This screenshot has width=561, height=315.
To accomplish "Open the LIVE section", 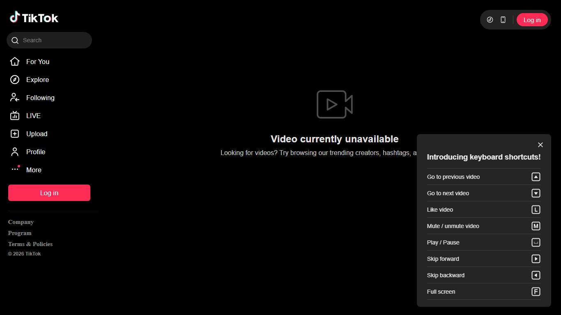I will coord(33,116).
